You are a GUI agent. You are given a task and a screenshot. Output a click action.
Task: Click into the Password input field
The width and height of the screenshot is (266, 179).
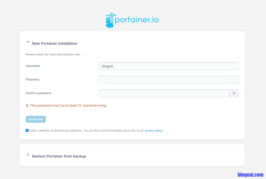(168, 80)
